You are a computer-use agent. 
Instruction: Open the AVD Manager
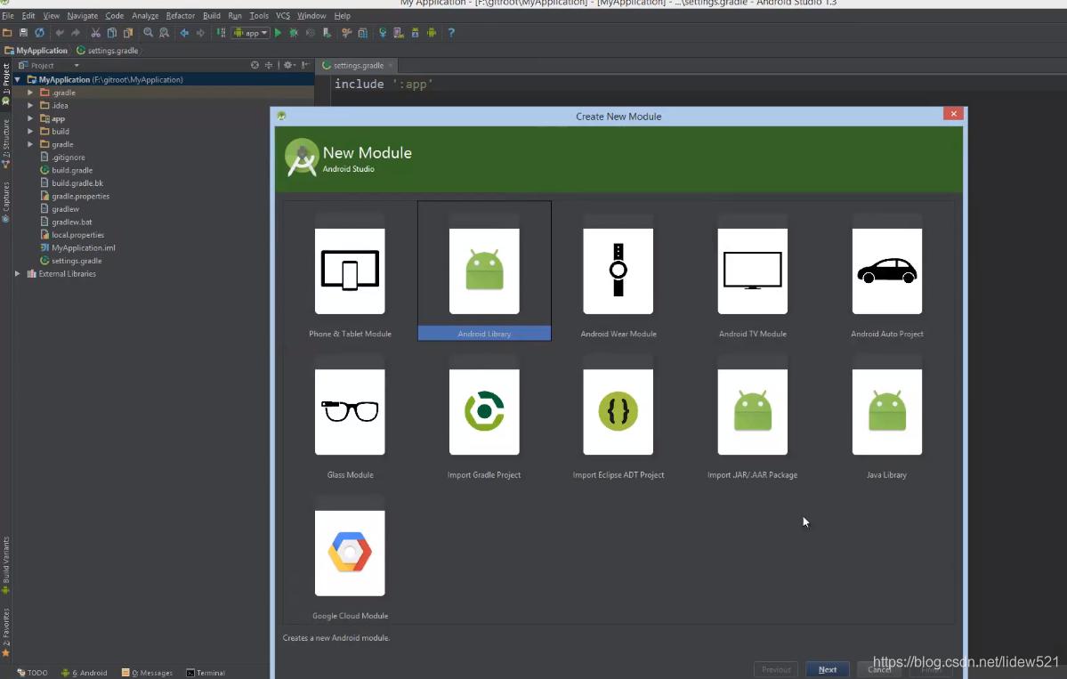pyautogui.click(x=397, y=33)
